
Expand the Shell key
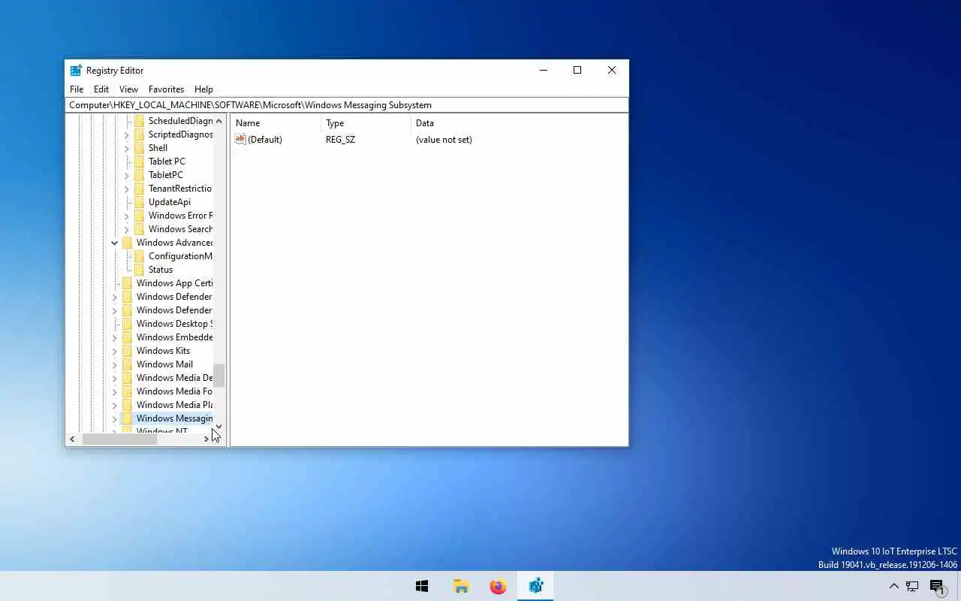click(x=127, y=149)
